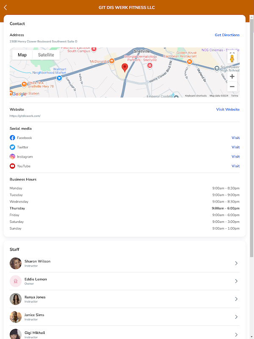
Task: Expand Janice Sims staff row chevron
Action: point(236,317)
